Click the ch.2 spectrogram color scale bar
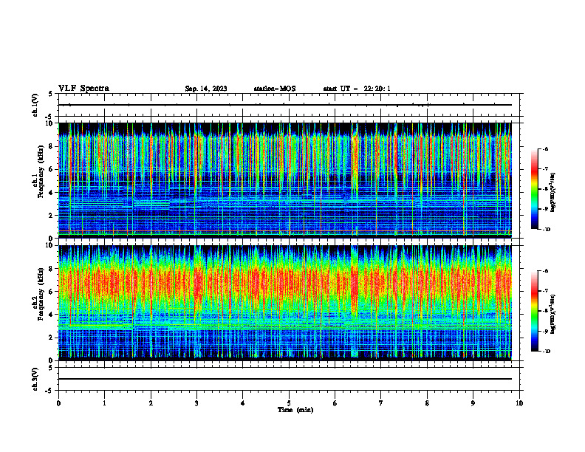This screenshot has height=452, width=585. (535, 311)
